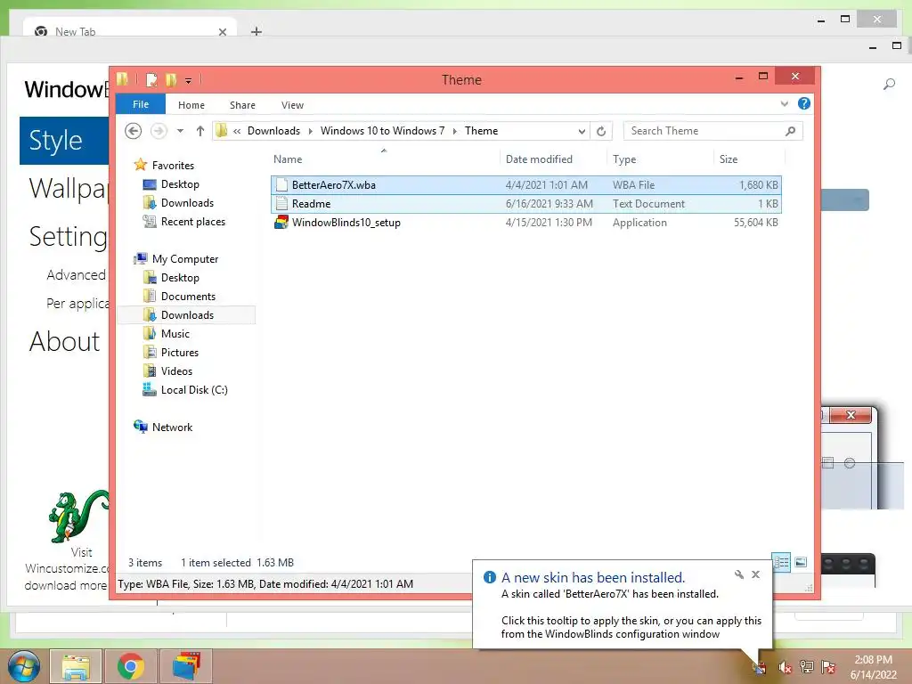Open the Windows Start orb
The width and height of the screenshot is (912, 684).
(23, 666)
